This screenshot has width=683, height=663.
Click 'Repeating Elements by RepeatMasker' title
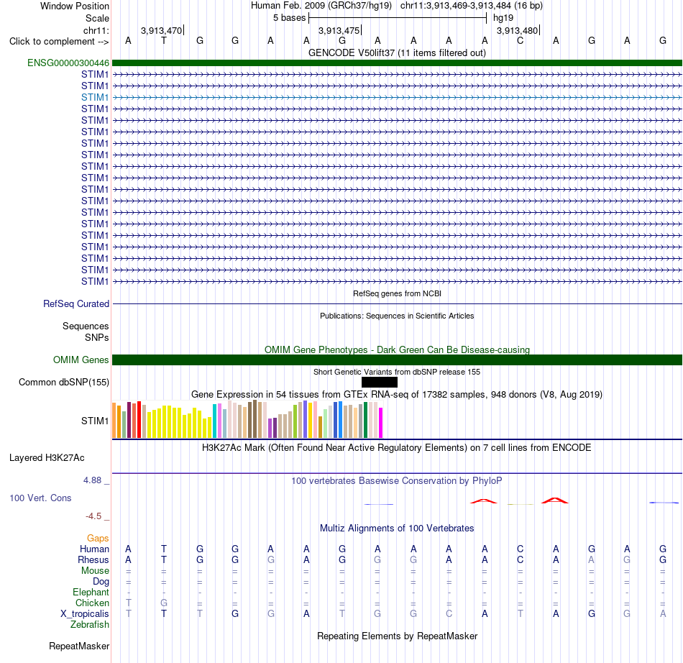click(x=397, y=636)
